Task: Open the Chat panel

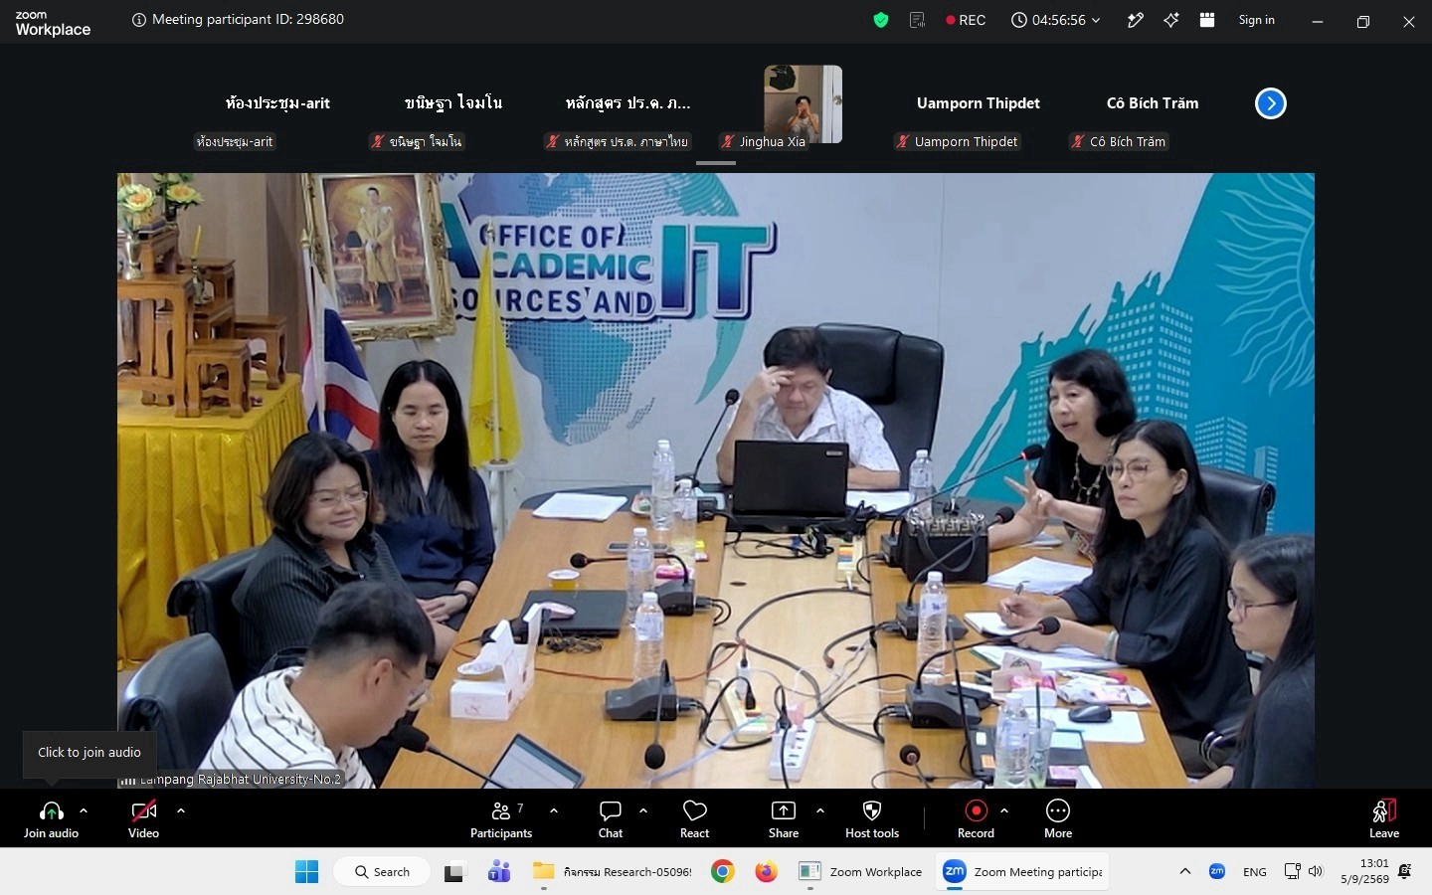Action: click(x=611, y=819)
